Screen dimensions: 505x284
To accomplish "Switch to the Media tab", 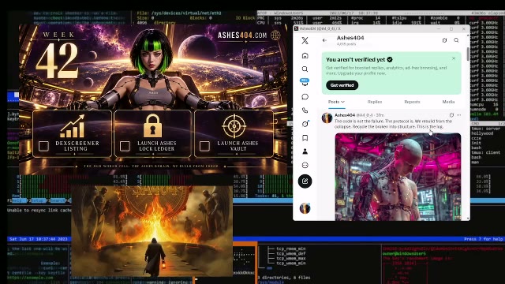I will tap(448, 102).
